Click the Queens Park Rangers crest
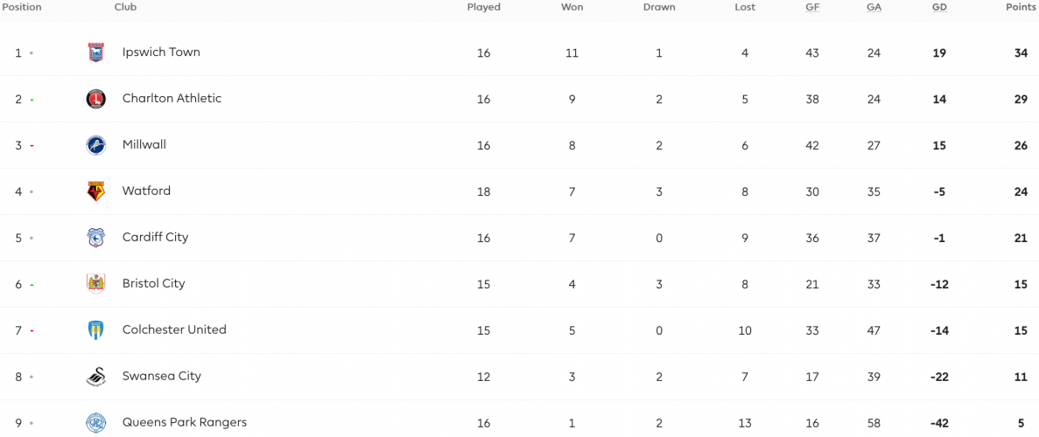The width and height of the screenshot is (1039, 437). tap(96, 422)
